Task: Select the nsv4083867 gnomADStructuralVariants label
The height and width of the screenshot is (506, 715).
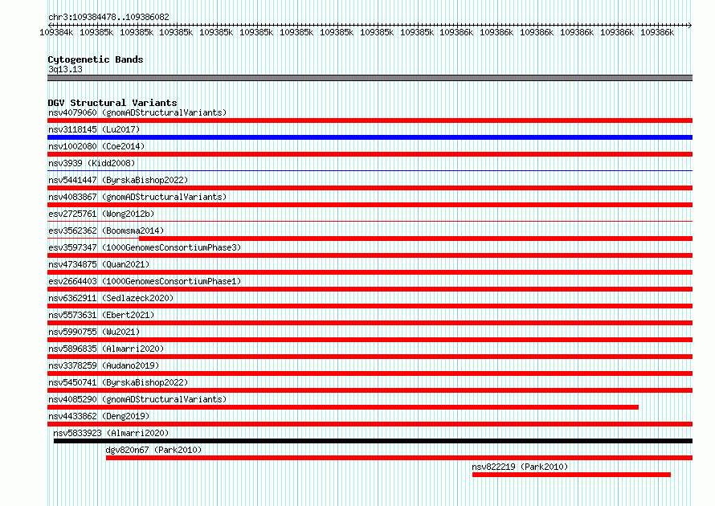Action: pyautogui.click(x=137, y=197)
